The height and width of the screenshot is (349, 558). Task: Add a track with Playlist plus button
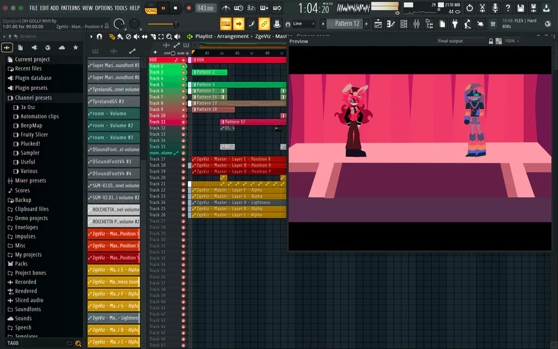155,52
